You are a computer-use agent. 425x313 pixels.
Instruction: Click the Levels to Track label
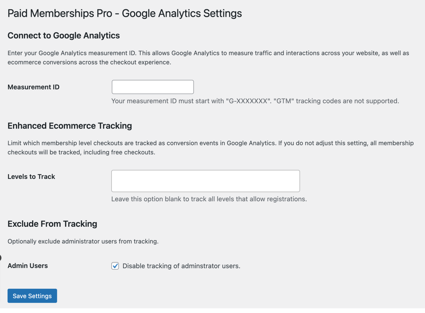(31, 176)
